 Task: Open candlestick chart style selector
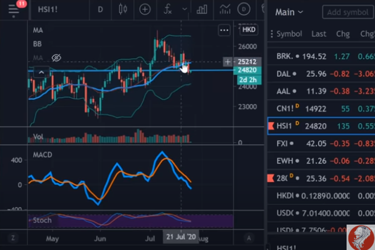[x=123, y=10]
